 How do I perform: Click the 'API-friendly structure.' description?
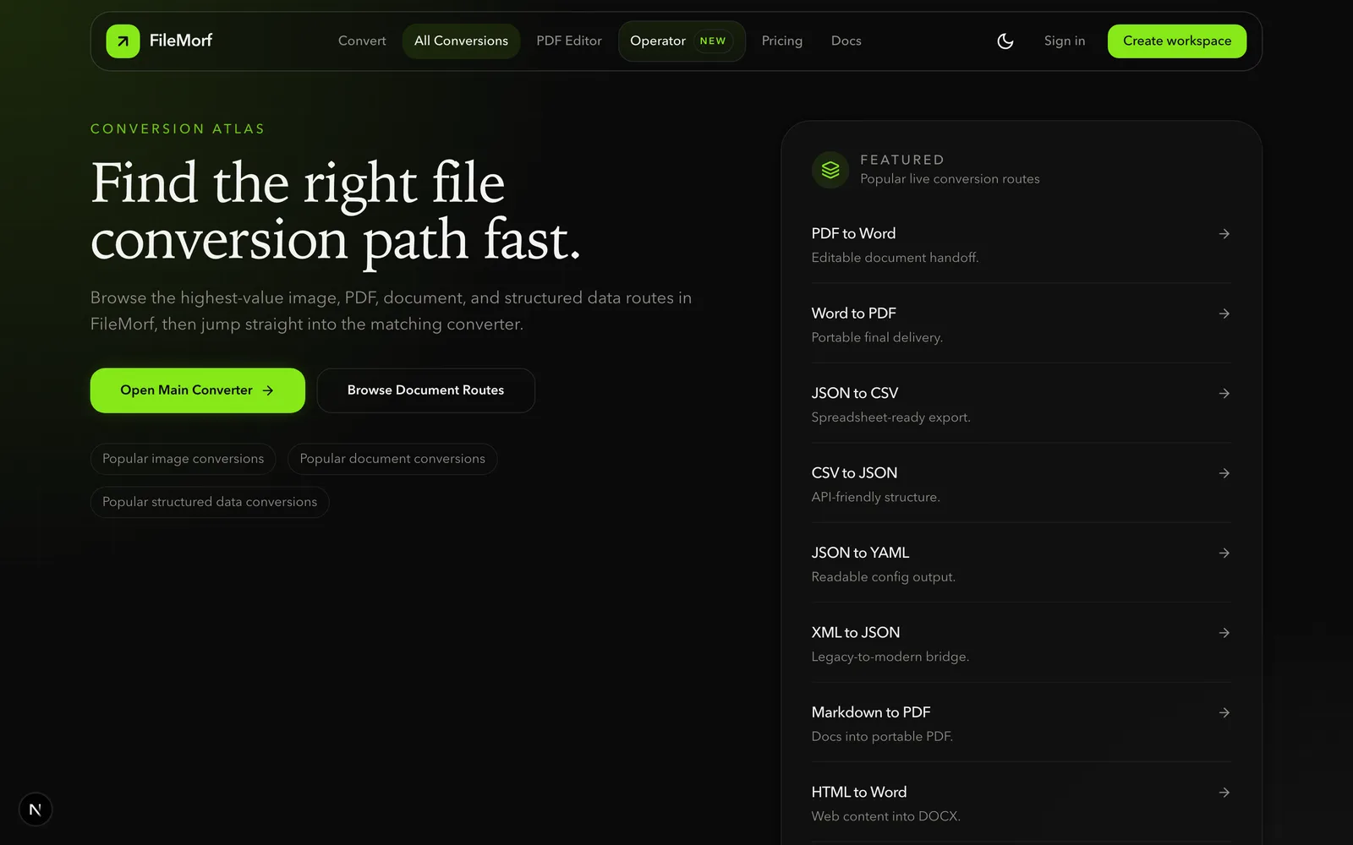pyautogui.click(x=875, y=497)
